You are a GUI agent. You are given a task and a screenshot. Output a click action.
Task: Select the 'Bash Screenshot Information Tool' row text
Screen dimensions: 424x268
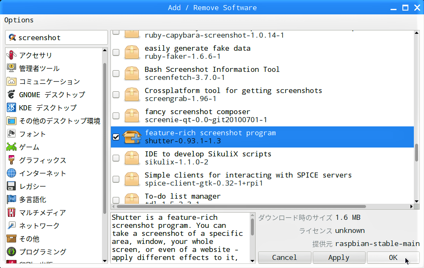pyautogui.click(x=212, y=69)
